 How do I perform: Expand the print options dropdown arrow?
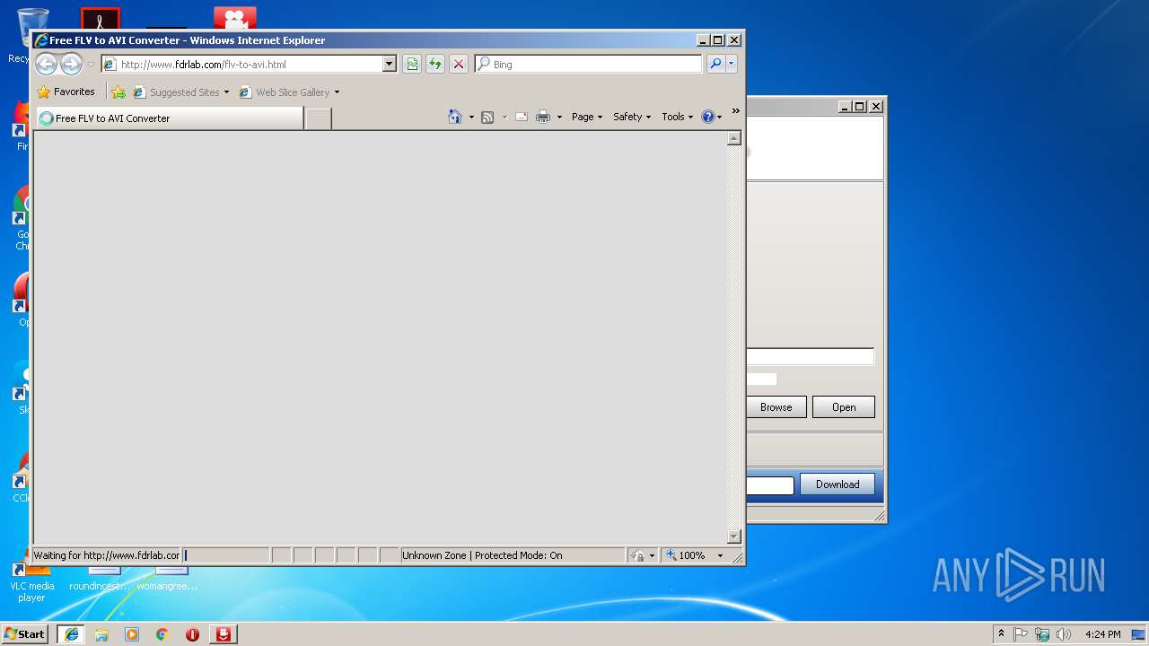[559, 117]
